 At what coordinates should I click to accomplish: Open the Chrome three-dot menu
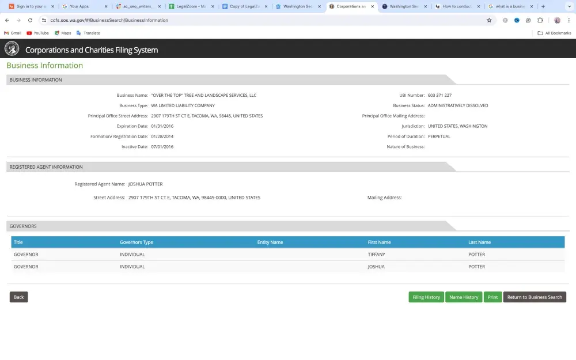(569, 20)
